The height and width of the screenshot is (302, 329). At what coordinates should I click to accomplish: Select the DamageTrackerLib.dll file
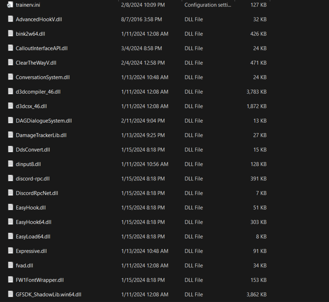click(x=41, y=135)
